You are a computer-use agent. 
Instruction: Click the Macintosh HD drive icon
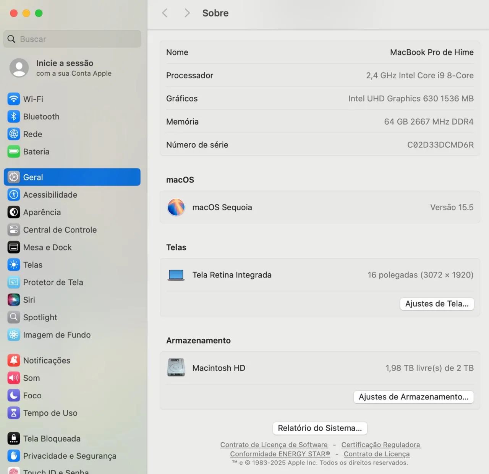(x=176, y=367)
